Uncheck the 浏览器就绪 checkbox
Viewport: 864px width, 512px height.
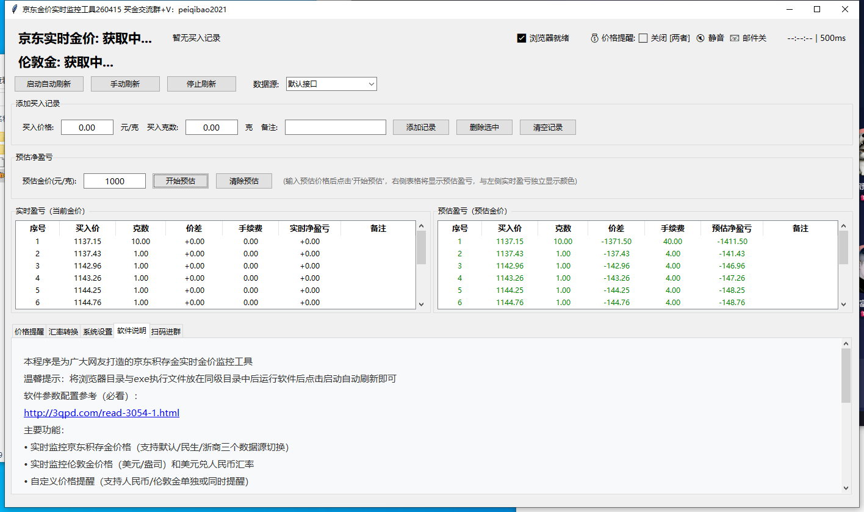522,37
